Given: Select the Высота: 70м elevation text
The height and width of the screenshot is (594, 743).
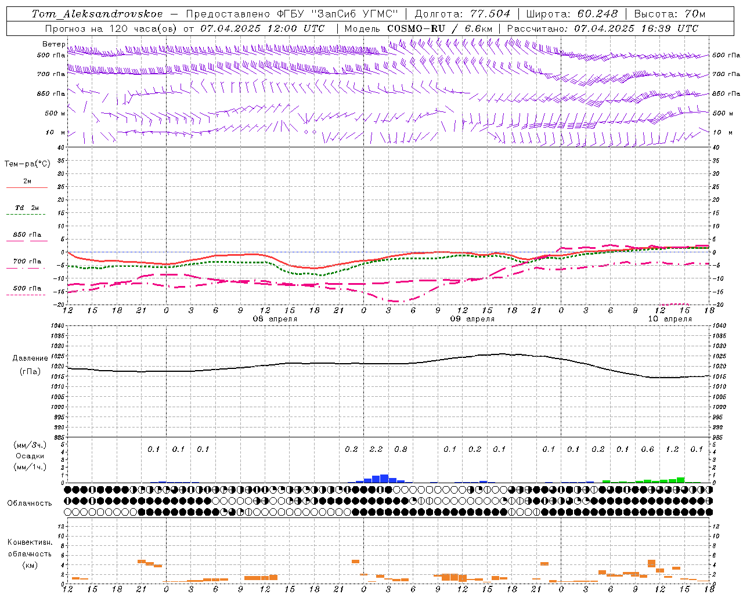Looking at the screenshot, I should (669, 14).
